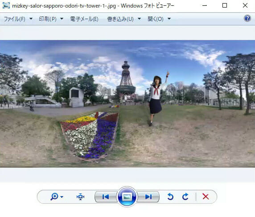This screenshot has width=255, height=217.
Task: Rotate image counterclockwise
Action: click(x=170, y=197)
